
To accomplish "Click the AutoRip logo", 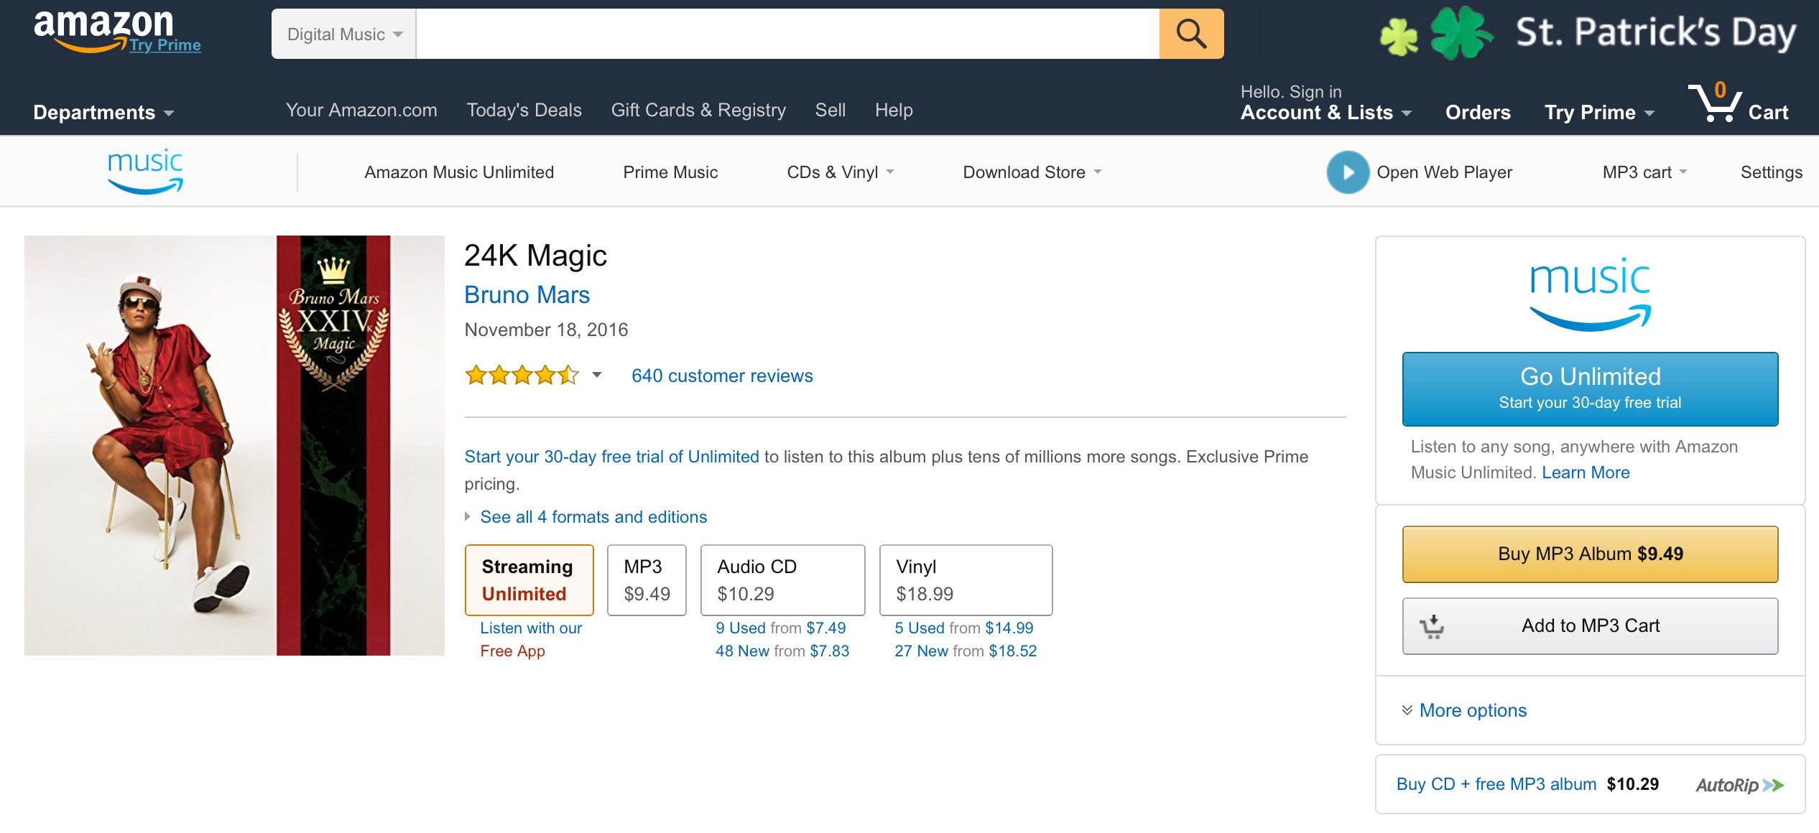I will click(1739, 785).
